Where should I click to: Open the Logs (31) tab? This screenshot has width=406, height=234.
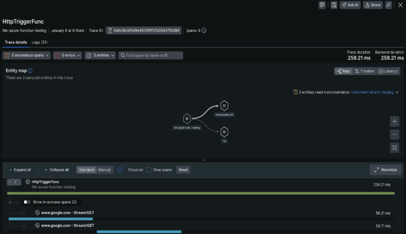(39, 42)
